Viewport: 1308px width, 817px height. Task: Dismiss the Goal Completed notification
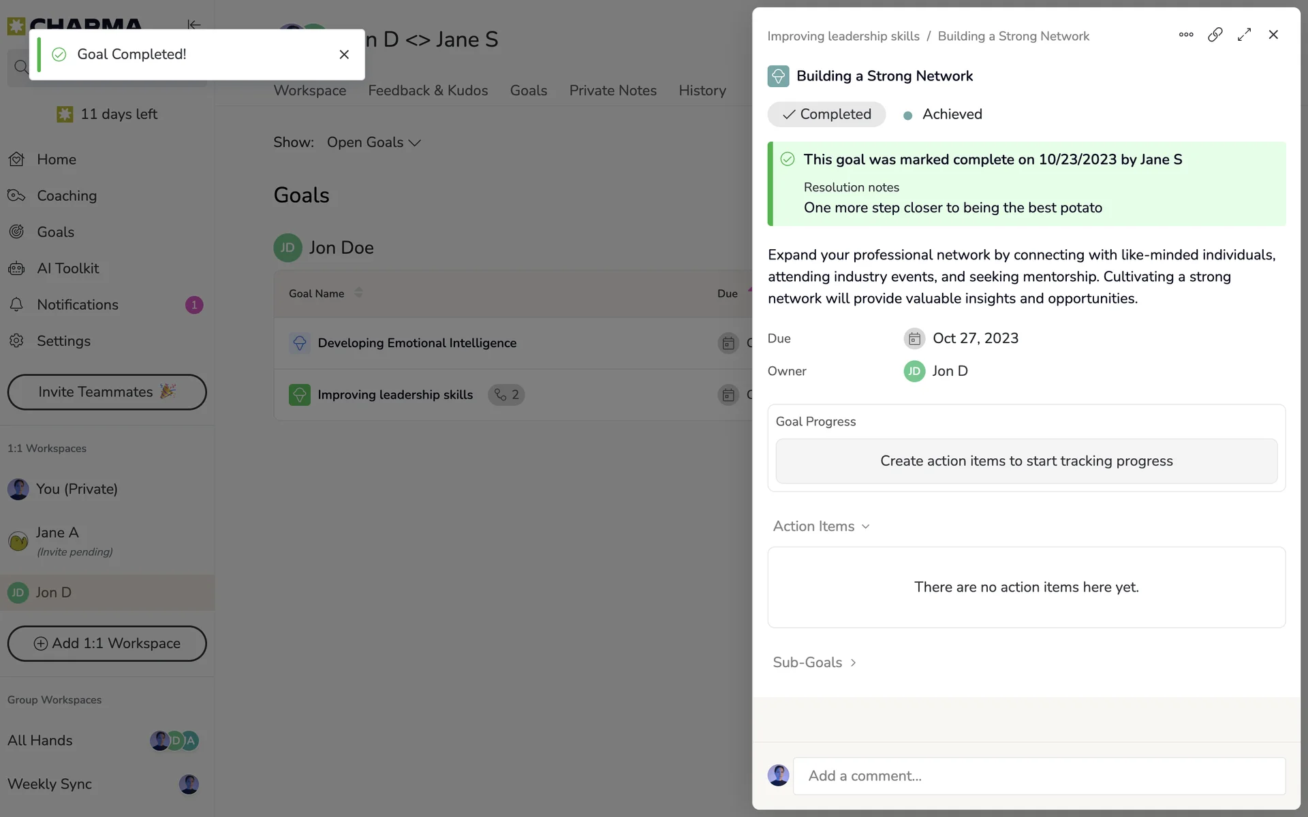[x=344, y=54]
